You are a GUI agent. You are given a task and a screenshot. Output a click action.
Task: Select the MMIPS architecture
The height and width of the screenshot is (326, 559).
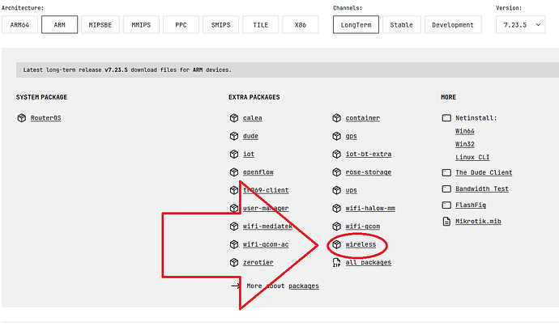click(x=141, y=25)
